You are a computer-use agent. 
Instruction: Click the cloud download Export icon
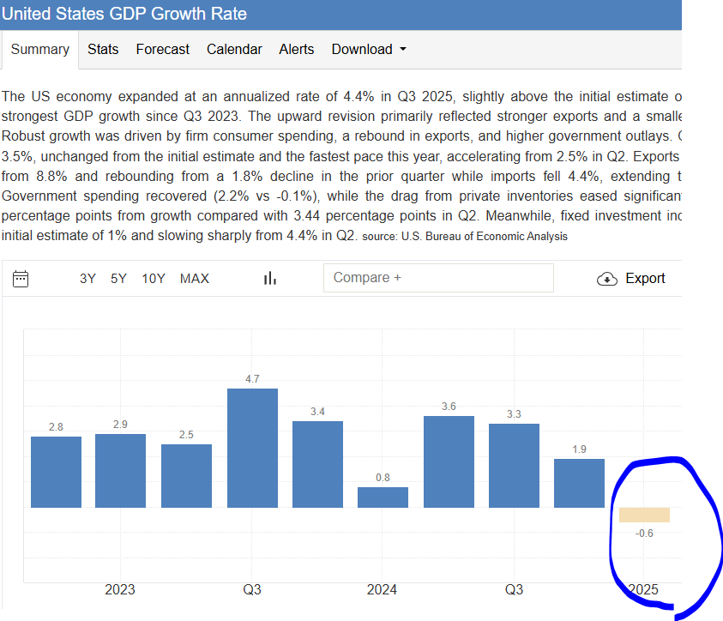pyautogui.click(x=607, y=279)
